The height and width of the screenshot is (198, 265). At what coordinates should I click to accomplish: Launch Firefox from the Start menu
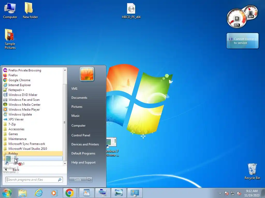click(x=33, y=75)
